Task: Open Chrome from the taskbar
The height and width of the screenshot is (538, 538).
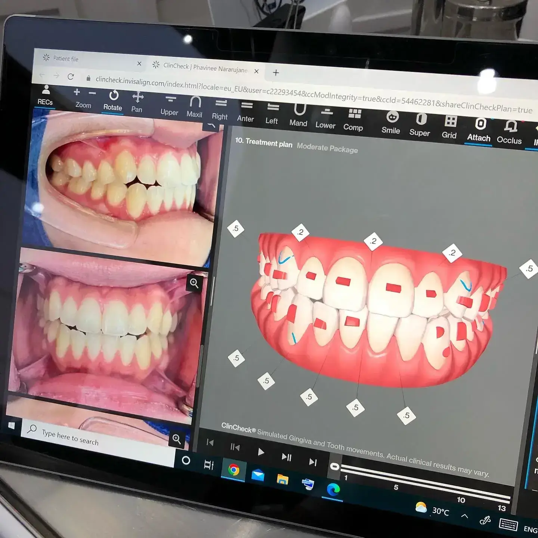Action: pyautogui.click(x=234, y=470)
